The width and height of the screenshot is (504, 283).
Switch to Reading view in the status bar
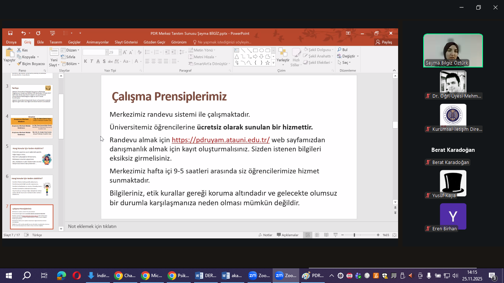(326, 235)
